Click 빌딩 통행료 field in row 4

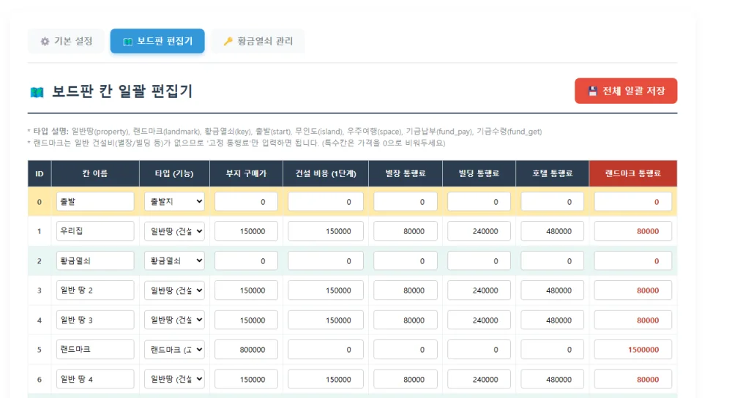pos(479,320)
